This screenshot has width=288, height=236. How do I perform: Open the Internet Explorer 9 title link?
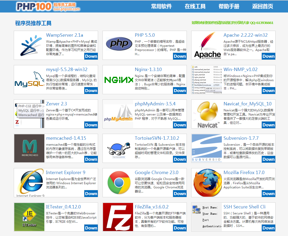66,173
